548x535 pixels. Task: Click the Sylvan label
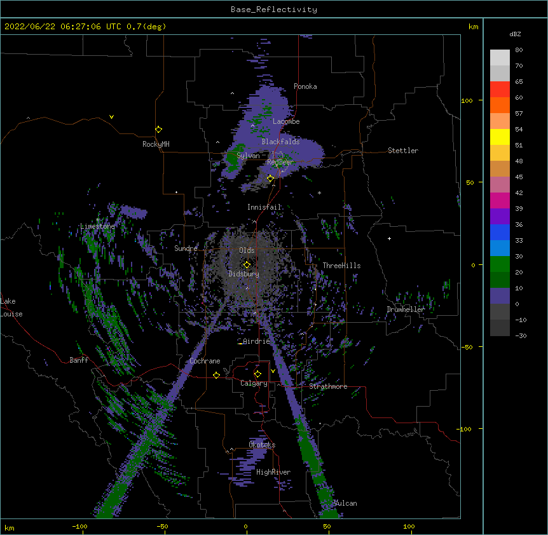(x=248, y=156)
